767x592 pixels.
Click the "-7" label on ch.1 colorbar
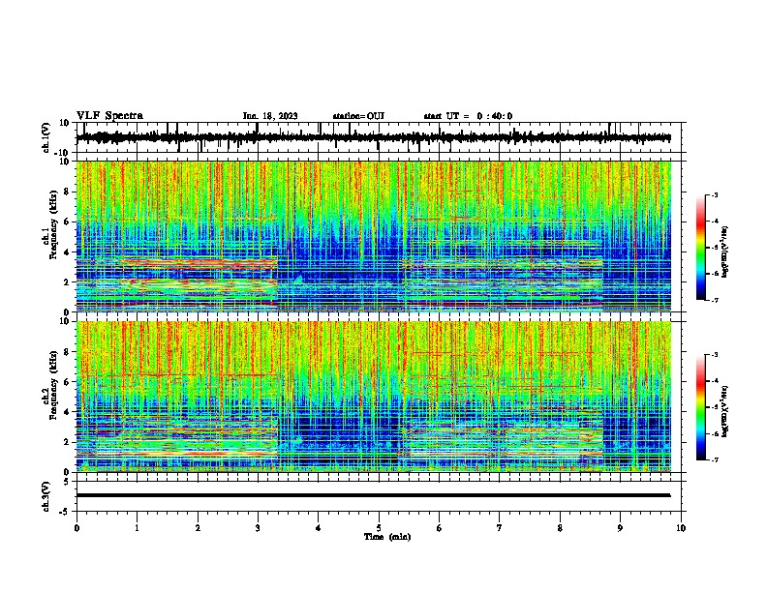714,300
